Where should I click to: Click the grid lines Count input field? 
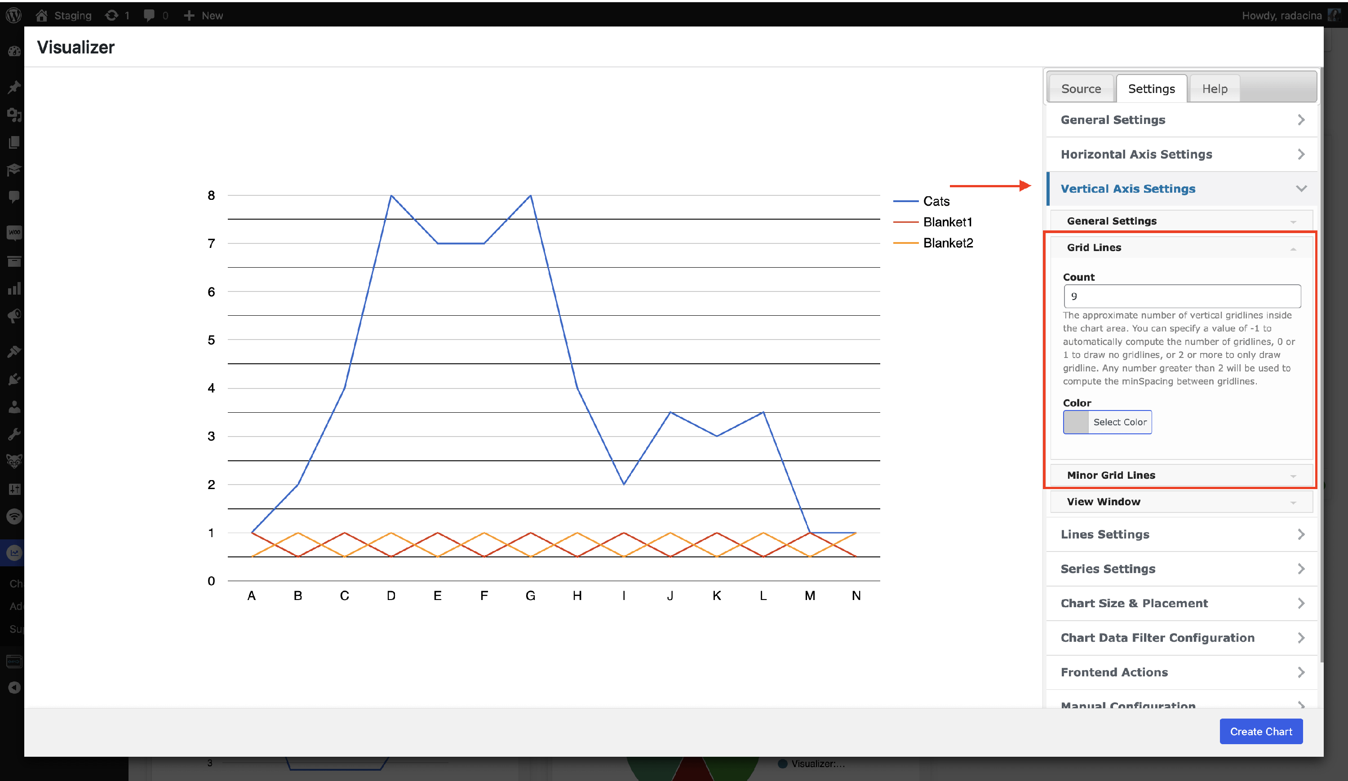click(1182, 296)
